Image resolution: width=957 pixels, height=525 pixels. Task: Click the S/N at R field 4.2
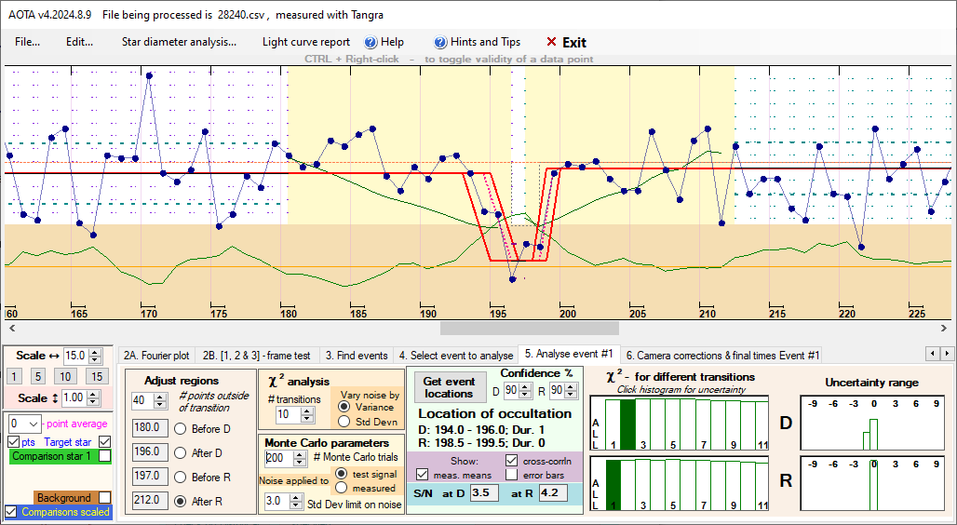[x=553, y=492]
